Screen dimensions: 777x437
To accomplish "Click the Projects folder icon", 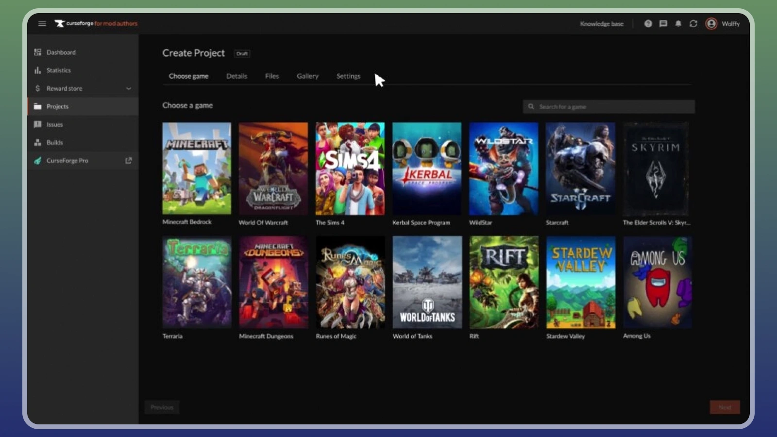I will 37,106.
